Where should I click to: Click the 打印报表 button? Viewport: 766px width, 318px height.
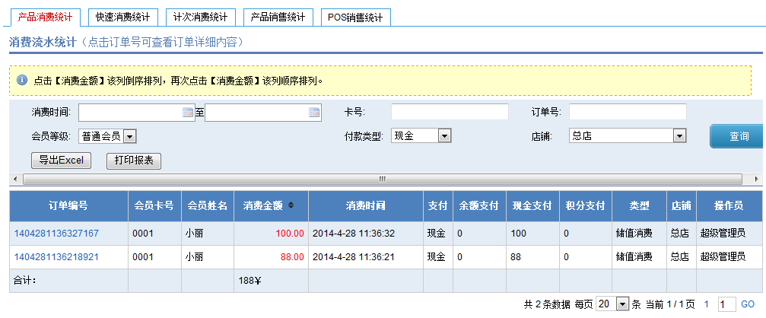tap(134, 161)
